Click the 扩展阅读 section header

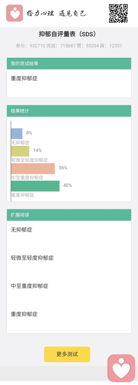69,215
